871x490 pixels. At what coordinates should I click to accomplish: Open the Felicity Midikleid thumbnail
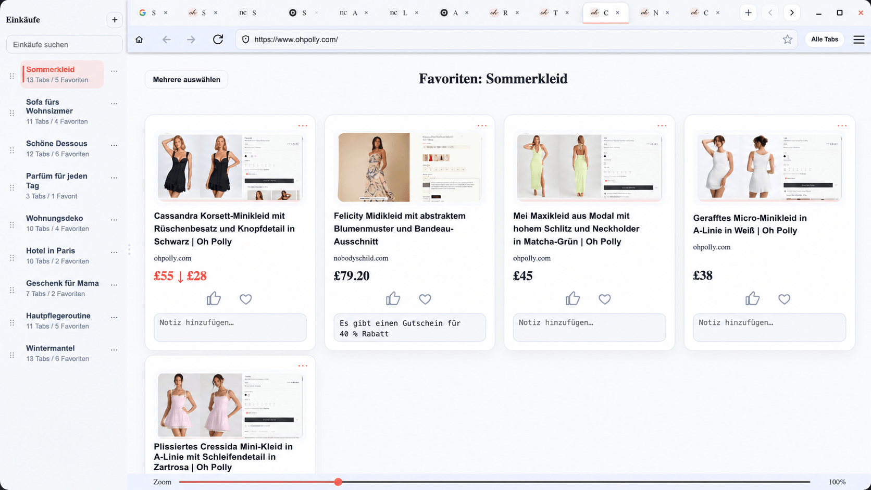(409, 167)
